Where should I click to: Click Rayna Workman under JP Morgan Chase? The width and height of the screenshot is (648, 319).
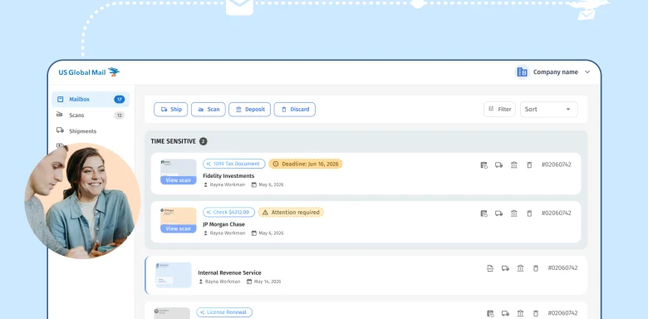[x=228, y=233]
